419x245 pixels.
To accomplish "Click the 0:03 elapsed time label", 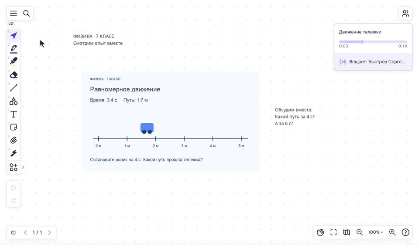I will [343, 46].
